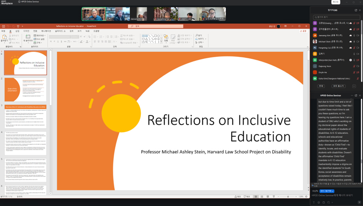Click the participant search field

click(x=336, y=17)
